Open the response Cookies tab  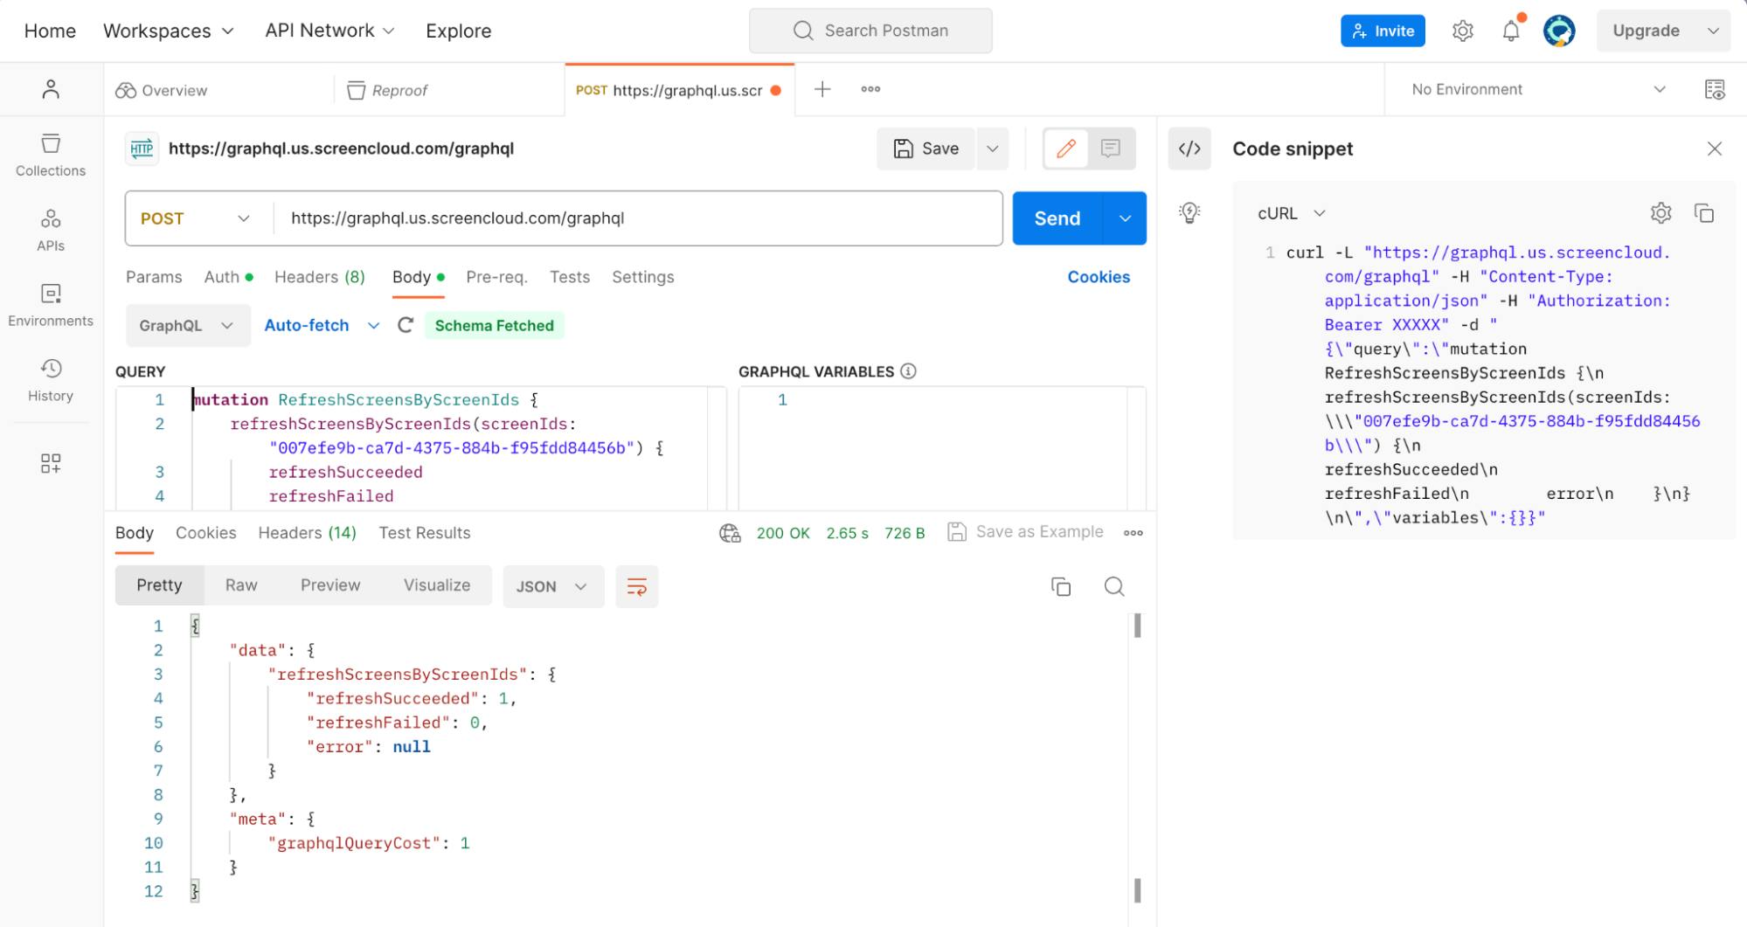pyautogui.click(x=206, y=533)
